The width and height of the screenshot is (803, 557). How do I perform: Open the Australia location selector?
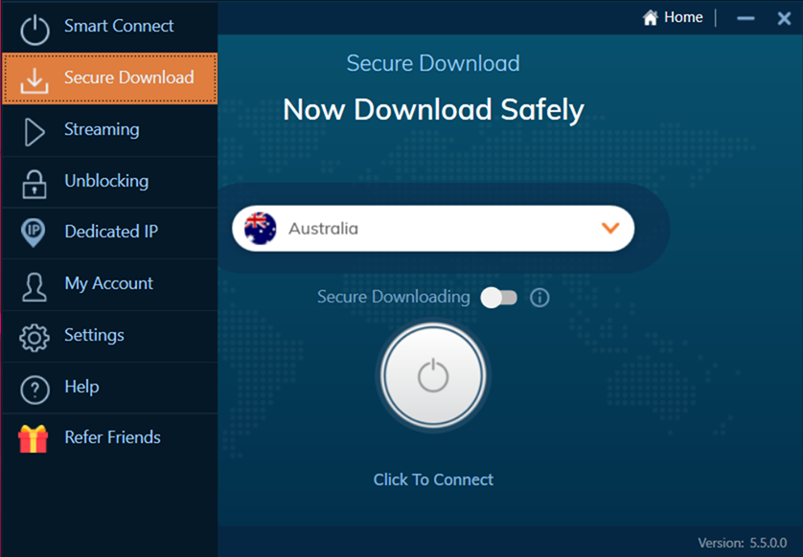[x=433, y=229]
